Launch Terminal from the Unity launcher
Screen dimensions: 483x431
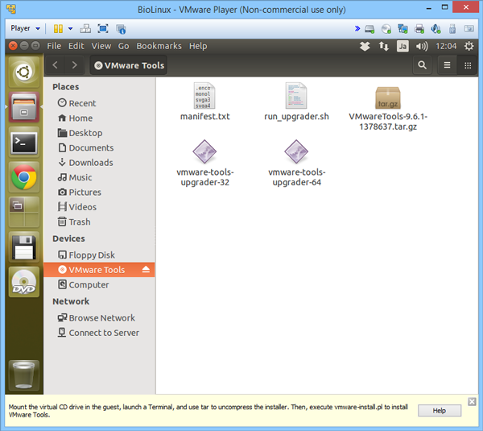24,143
